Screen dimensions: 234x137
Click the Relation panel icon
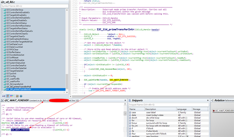pos(212,100)
